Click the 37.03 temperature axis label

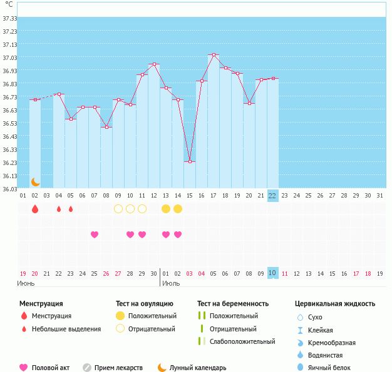pyautogui.click(x=9, y=58)
